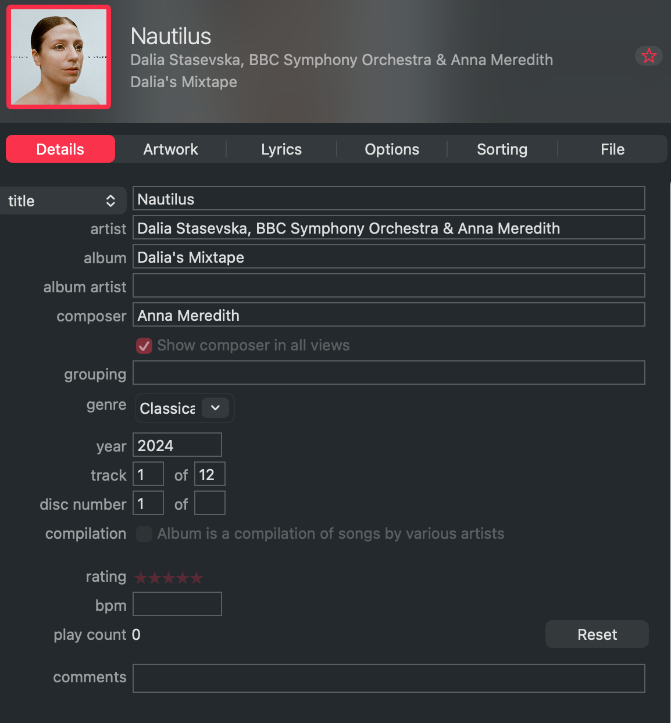Screen dimensions: 671x723
Task: Toggle Show composer in all views checkbox
Action: pyautogui.click(x=144, y=346)
